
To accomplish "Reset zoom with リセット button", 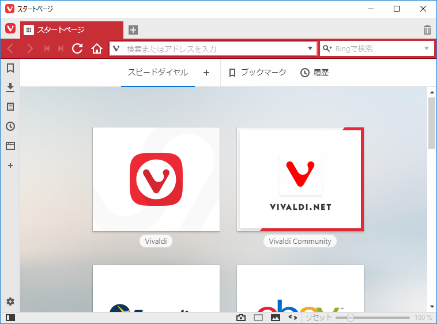I will (319, 318).
